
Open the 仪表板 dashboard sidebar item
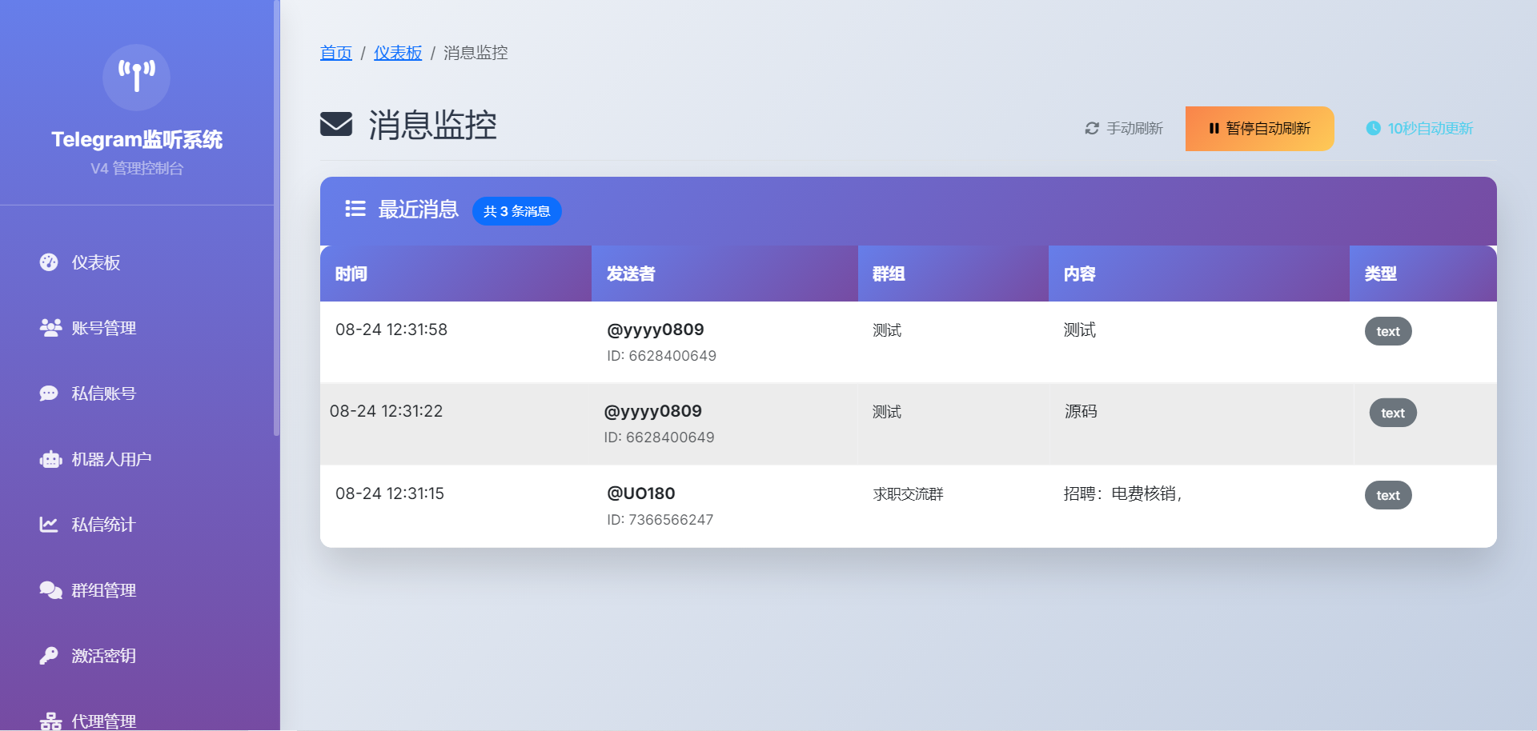95,263
